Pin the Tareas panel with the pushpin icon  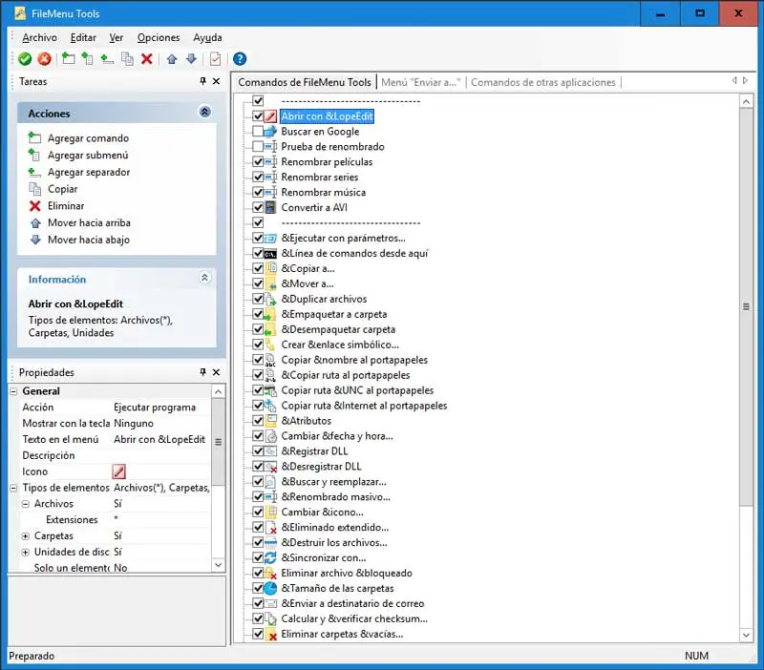click(203, 81)
